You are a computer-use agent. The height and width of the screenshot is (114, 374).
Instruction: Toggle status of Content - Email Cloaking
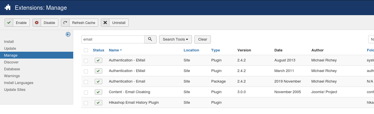pos(99,92)
